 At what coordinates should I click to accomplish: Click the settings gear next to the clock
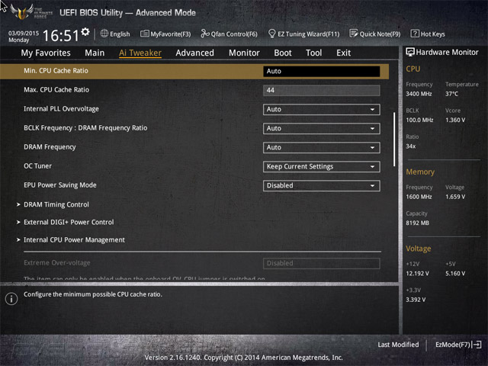85,32
